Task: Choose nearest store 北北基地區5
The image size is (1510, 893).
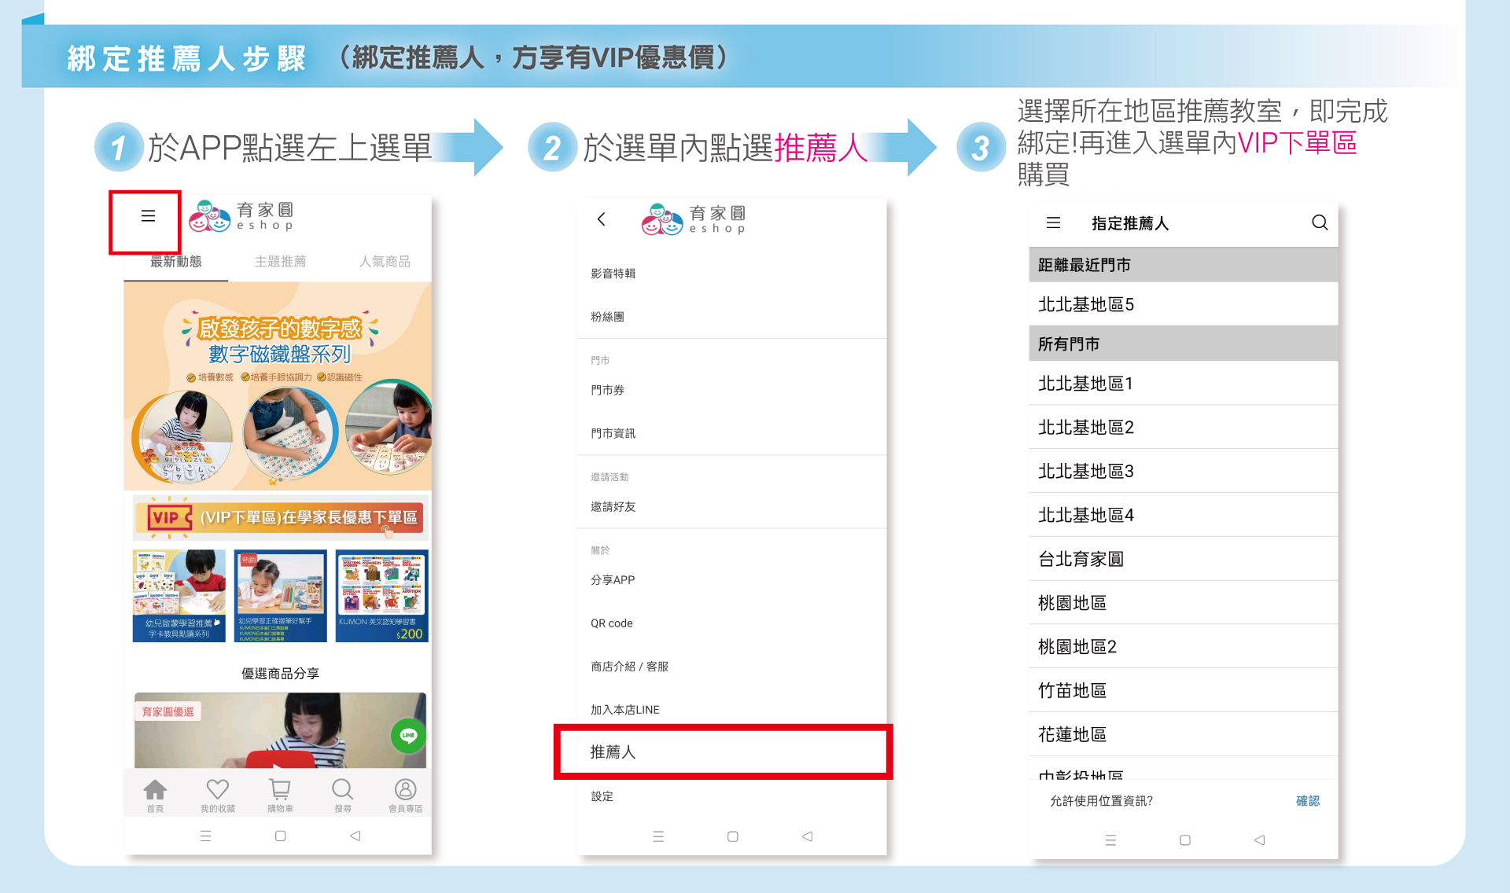Action: (x=1183, y=304)
